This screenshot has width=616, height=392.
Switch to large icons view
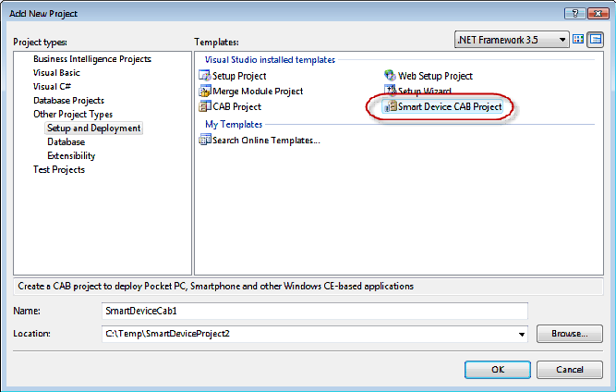click(x=578, y=39)
